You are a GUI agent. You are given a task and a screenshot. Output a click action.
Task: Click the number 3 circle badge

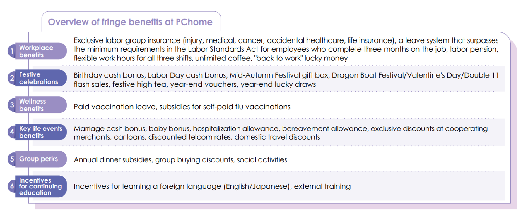pos(12,105)
